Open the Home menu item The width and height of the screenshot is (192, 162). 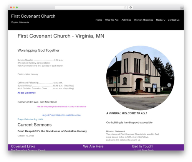(99, 20)
